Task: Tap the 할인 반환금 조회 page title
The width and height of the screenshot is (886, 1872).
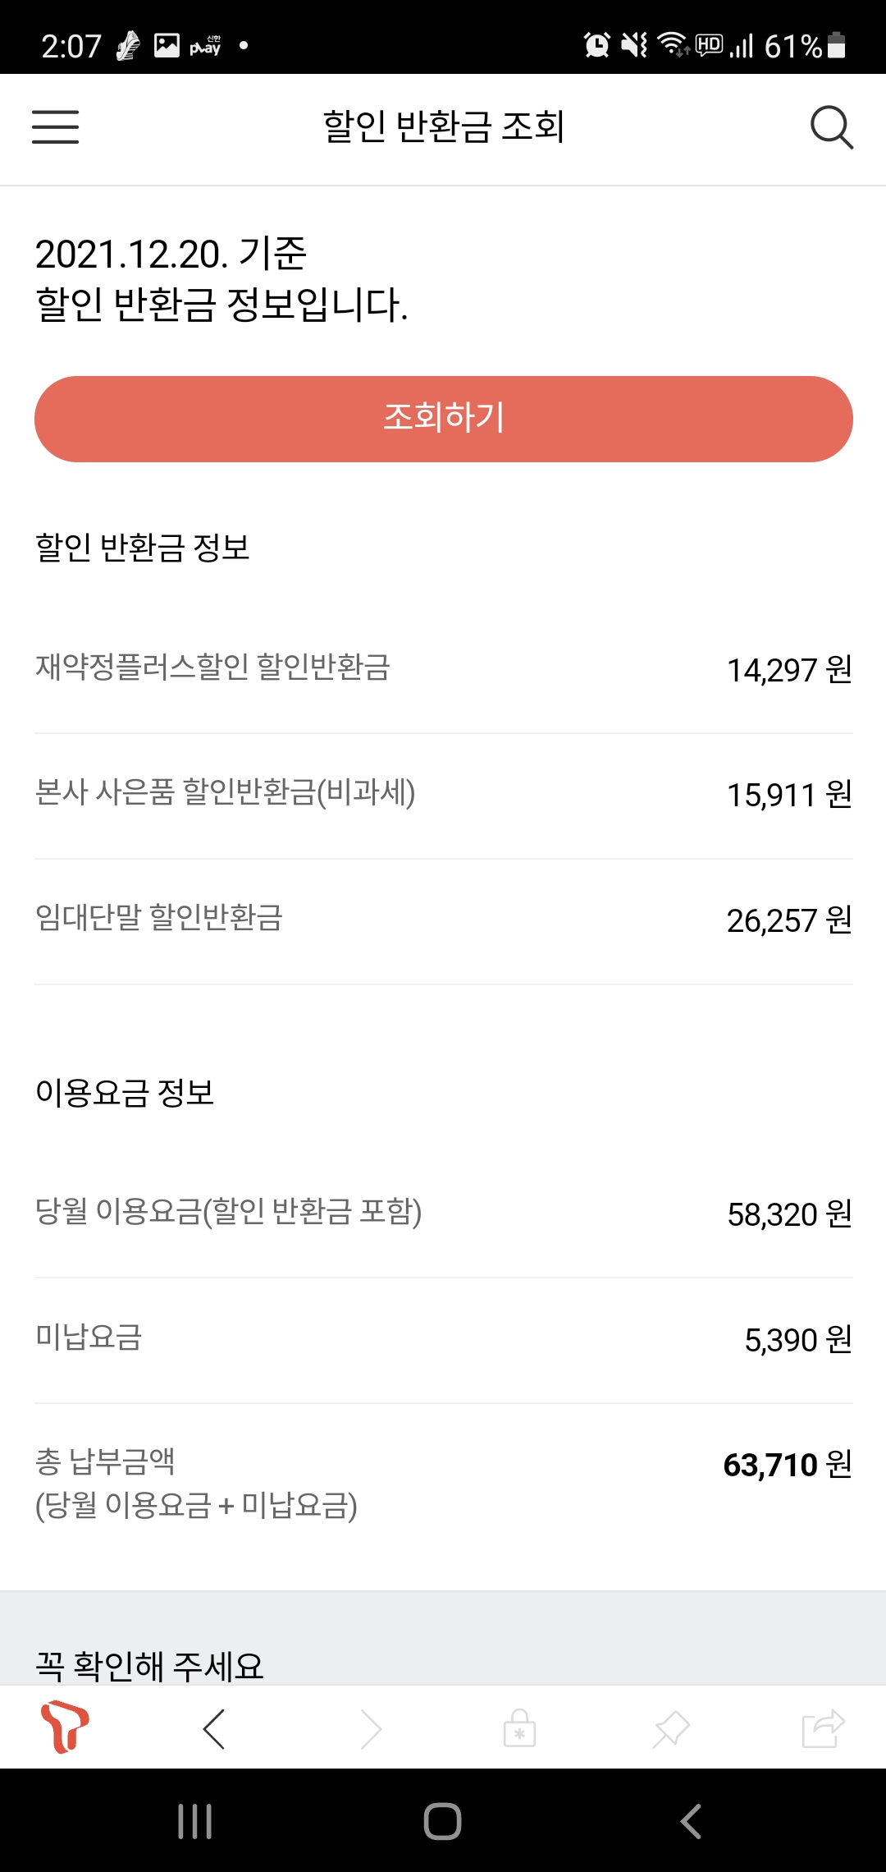Action: click(x=443, y=127)
